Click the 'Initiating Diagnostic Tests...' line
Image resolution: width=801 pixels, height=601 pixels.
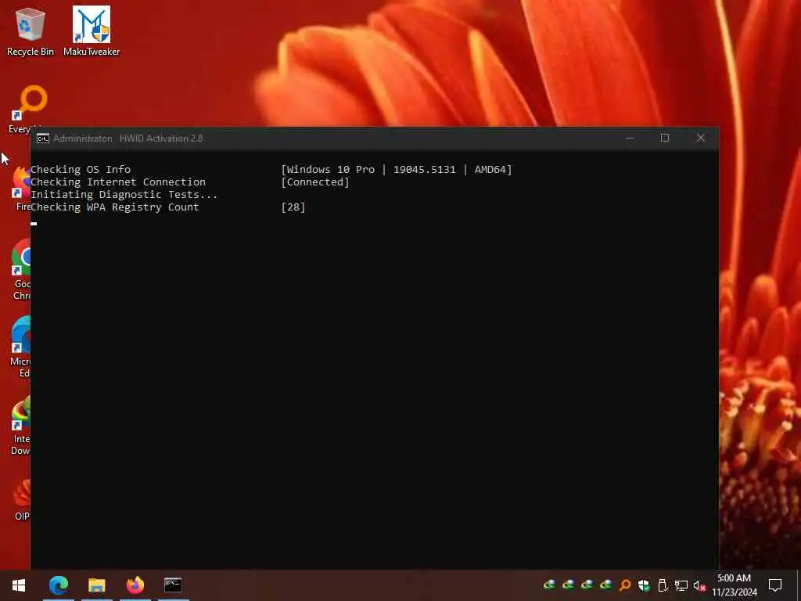(x=124, y=195)
